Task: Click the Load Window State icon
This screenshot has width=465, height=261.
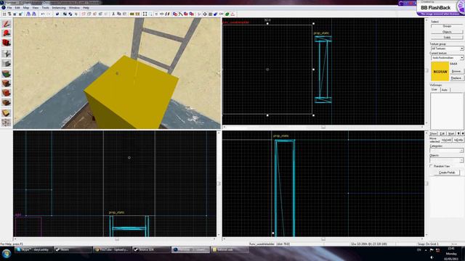Action: (28, 14)
